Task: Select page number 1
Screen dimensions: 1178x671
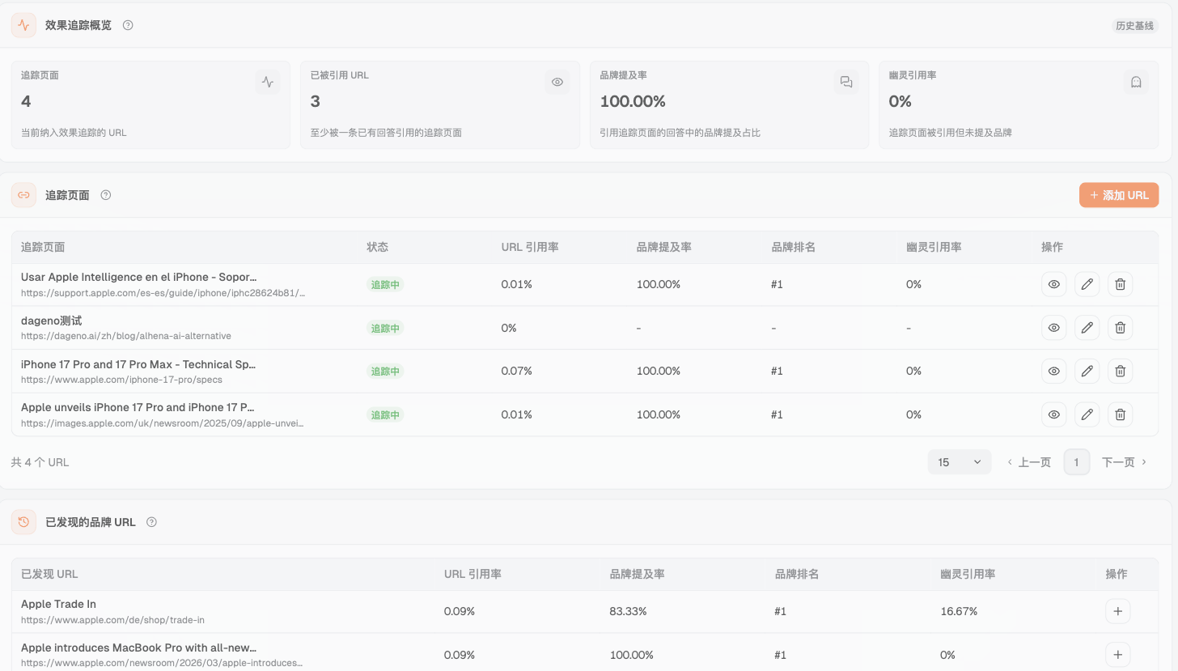Action: [1076, 462]
